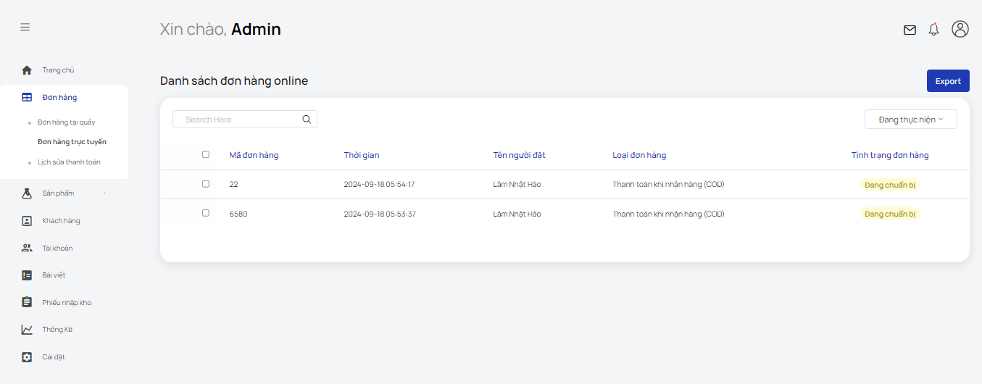Collapse the Đơn hàng sidebar menu
982x384 pixels.
coord(59,97)
